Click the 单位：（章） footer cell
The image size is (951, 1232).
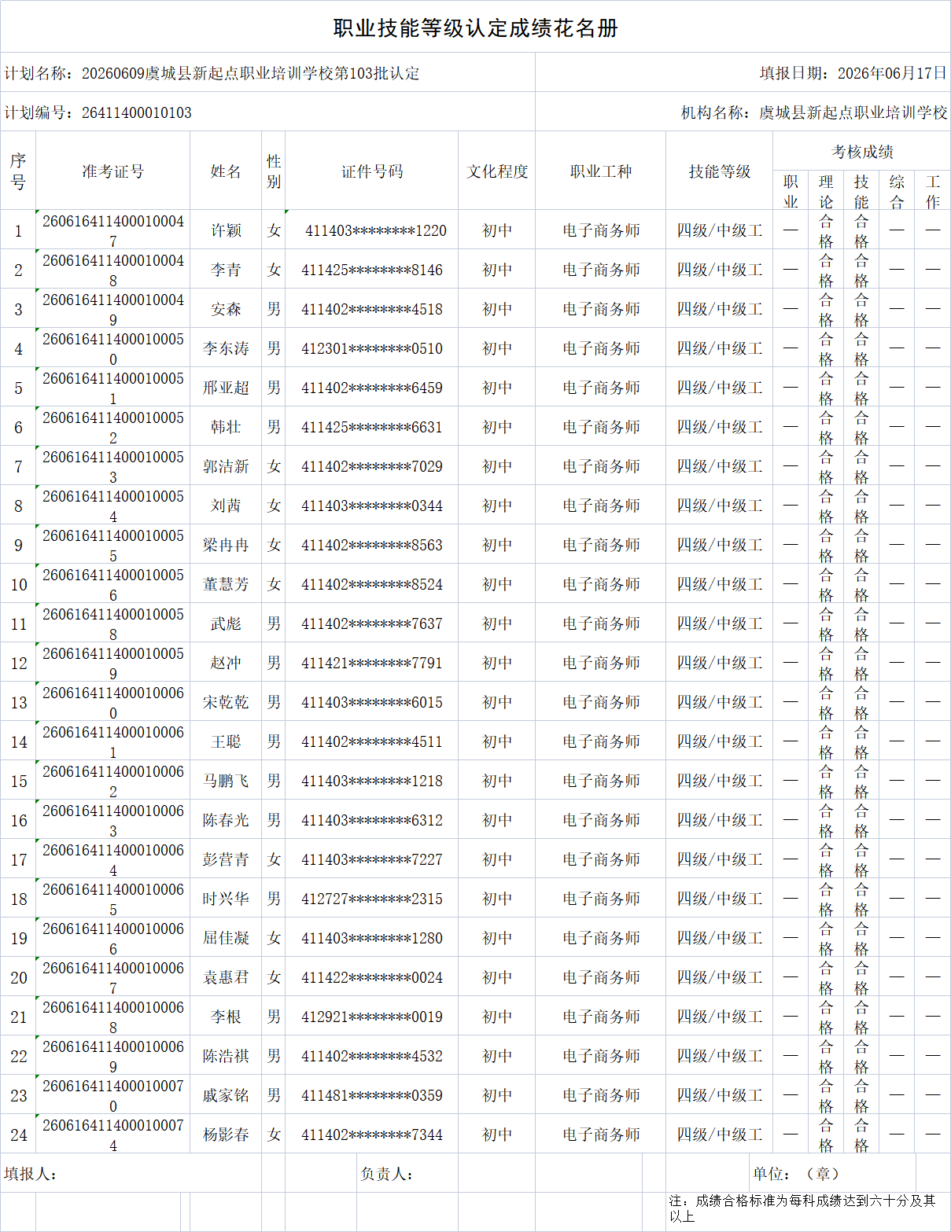pos(832,1173)
